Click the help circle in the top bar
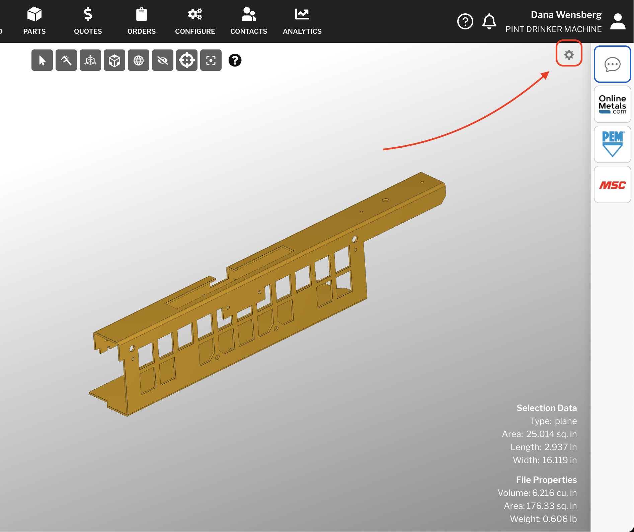The image size is (634, 532). point(465,21)
